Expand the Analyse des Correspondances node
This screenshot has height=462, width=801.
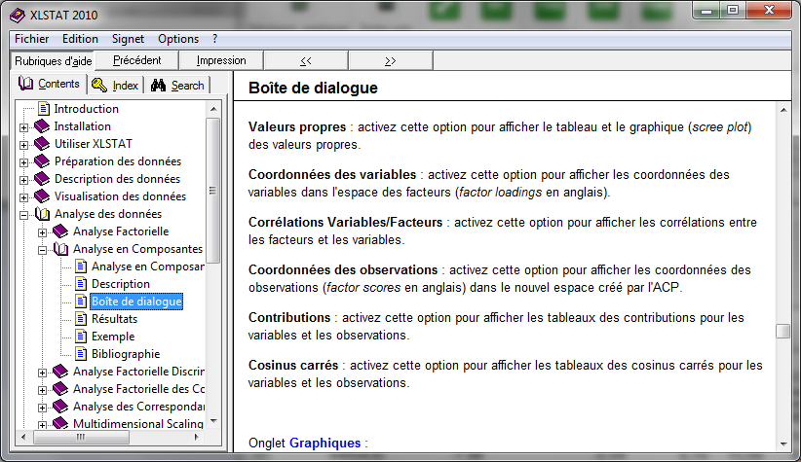coord(43,408)
